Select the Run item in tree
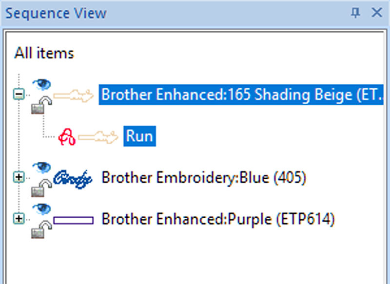Screen dimensions: 390x284 pos(139,136)
